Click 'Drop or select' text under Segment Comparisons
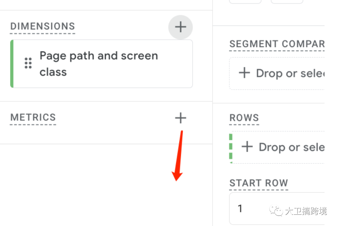The height and width of the screenshot is (226, 338). pos(290,73)
